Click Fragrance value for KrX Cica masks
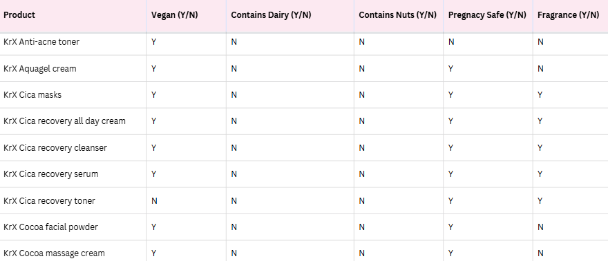 click(x=540, y=95)
